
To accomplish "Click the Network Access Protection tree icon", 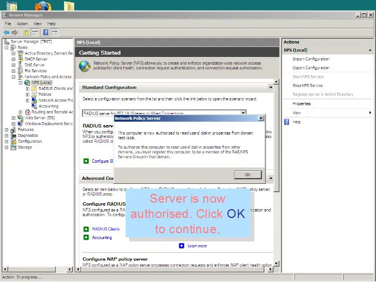I will tap(34, 100).
